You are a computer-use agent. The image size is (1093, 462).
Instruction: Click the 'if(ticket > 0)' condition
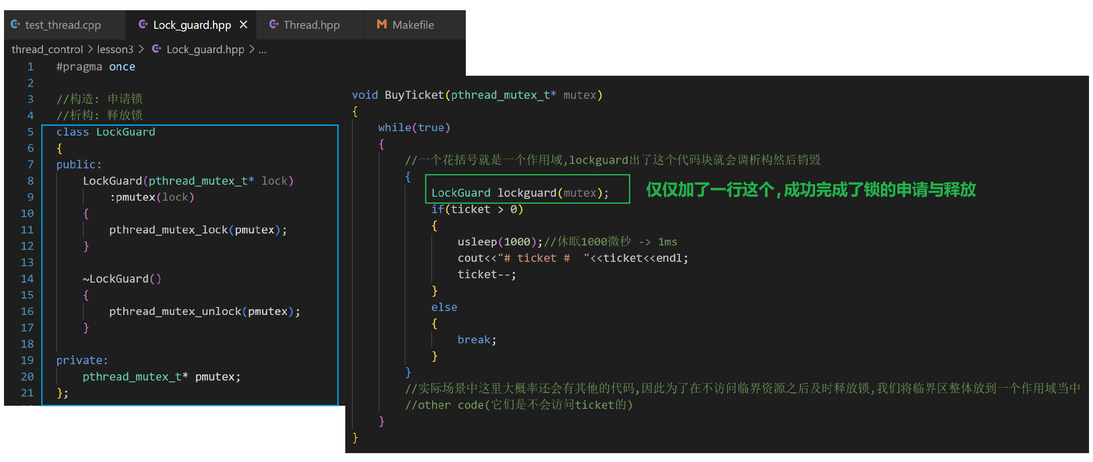[x=477, y=209]
